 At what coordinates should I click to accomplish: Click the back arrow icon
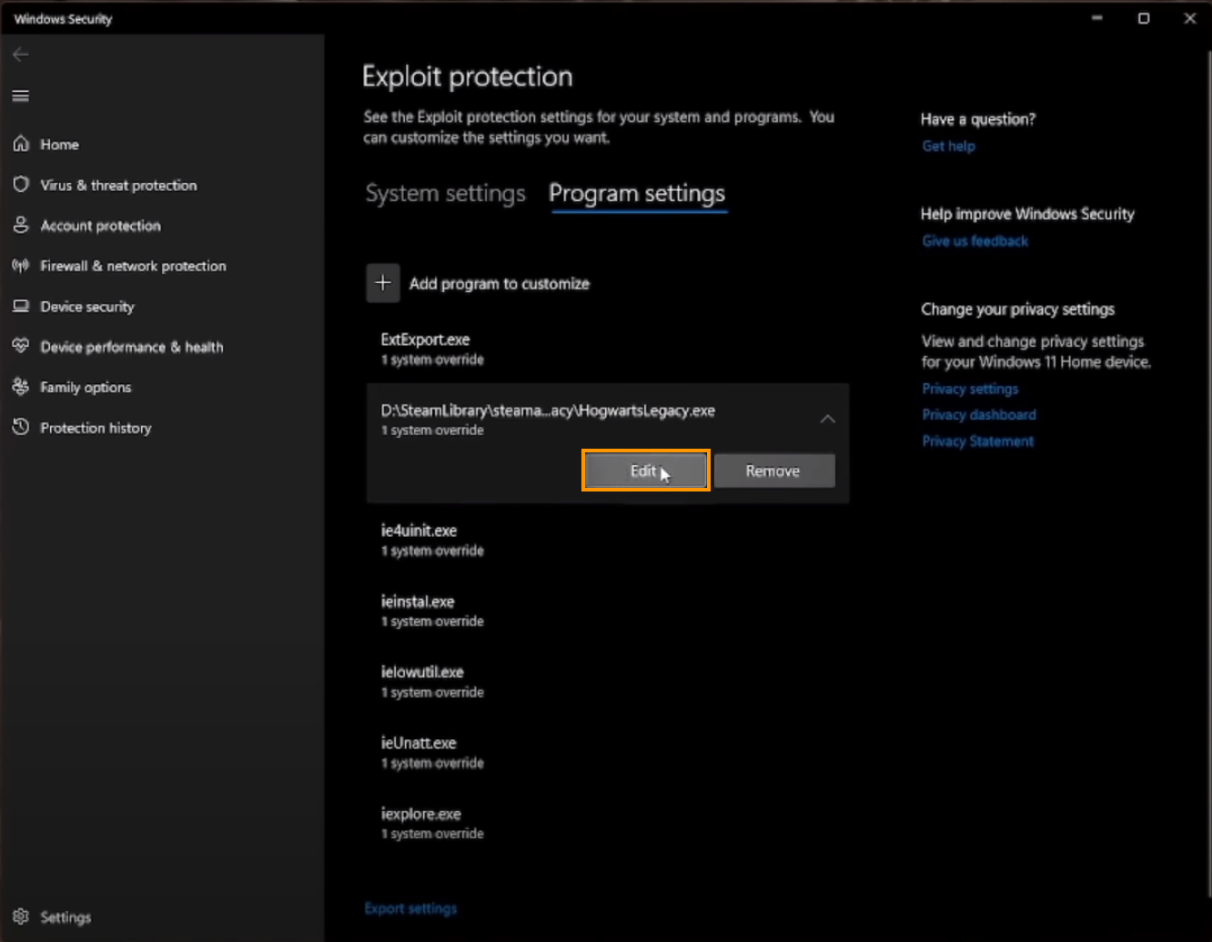21,55
